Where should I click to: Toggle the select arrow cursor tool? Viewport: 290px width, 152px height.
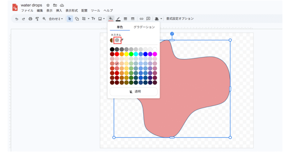(x=70, y=19)
